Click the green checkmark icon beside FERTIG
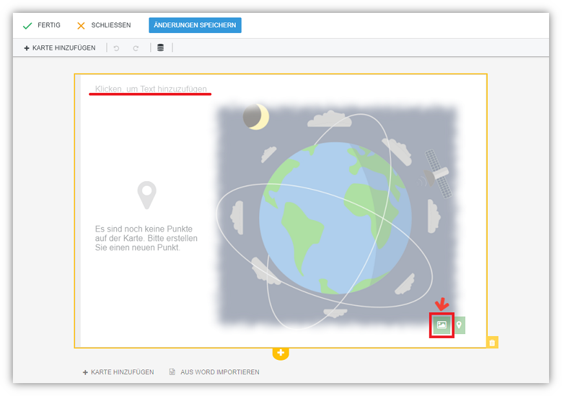This screenshot has width=562, height=396. tap(27, 26)
